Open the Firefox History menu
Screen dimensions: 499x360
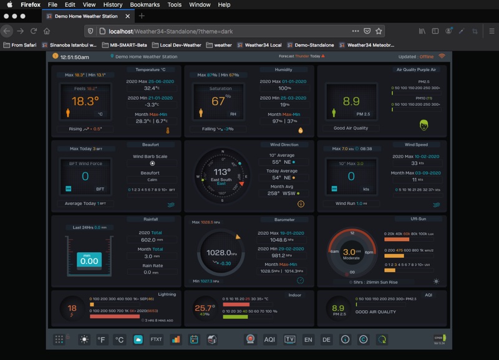[x=113, y=5]
